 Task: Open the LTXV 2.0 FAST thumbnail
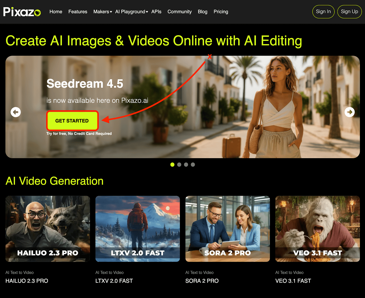pyautogui.click(x=138, y=229)
